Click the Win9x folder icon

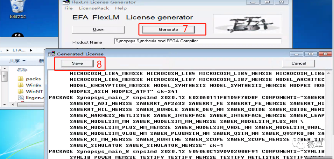[20, 85]
